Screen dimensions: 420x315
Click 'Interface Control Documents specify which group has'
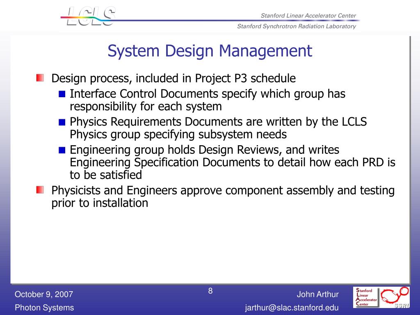coord(208,94)
